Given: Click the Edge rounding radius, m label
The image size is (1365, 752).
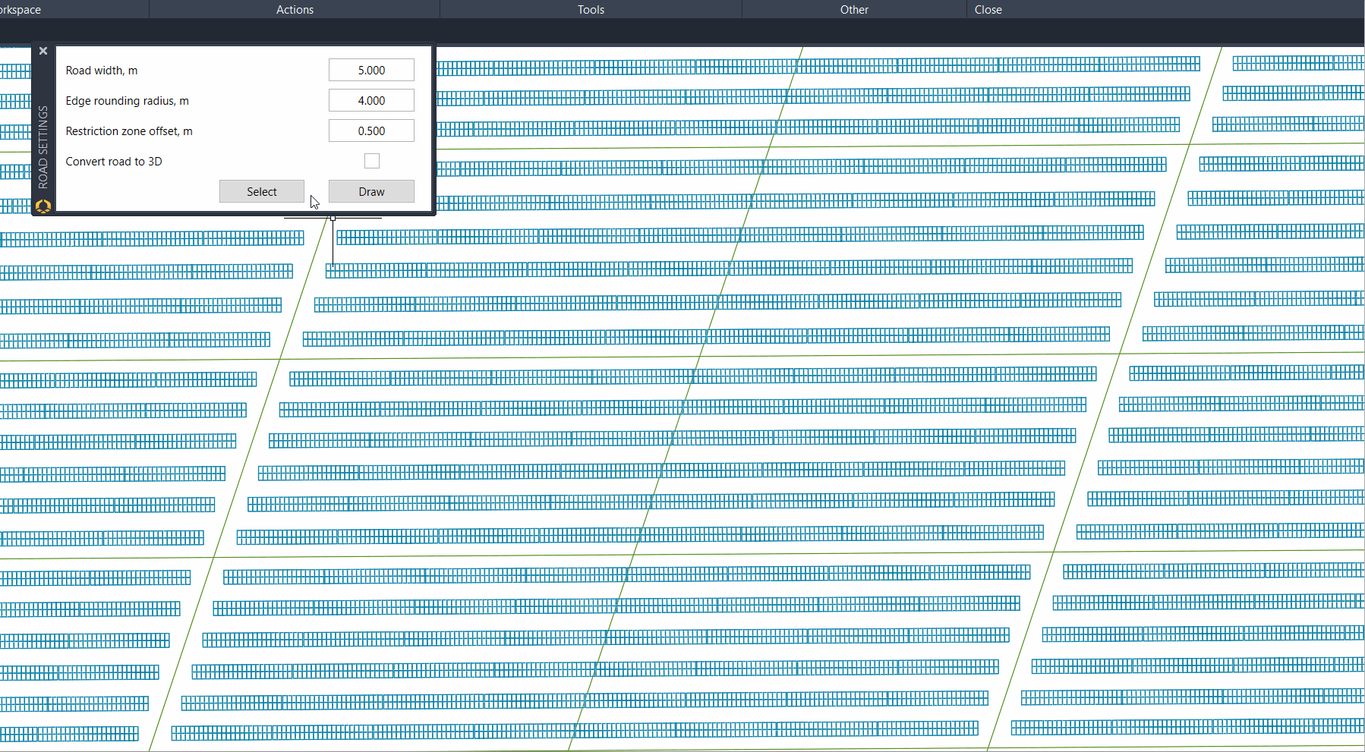Looking at the screenshot, I should (x=127, y=101).
